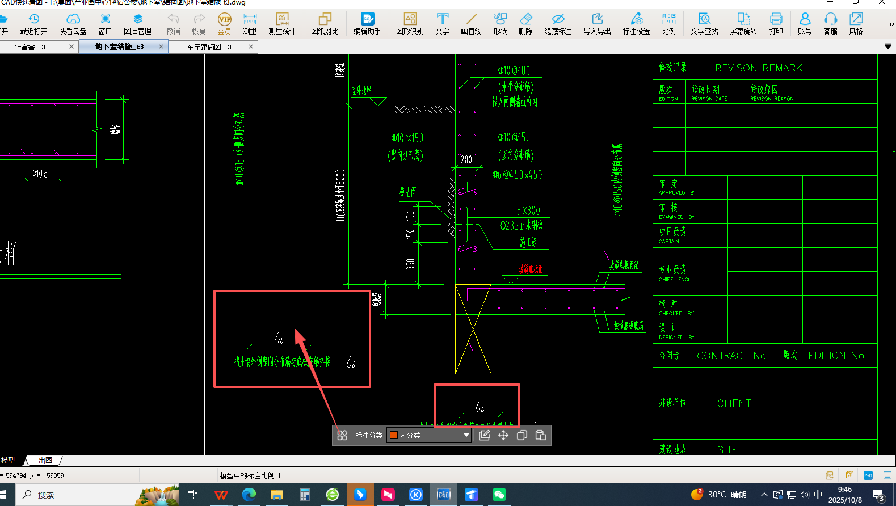Click the 打印 print icon
This screenshot has width=896, height=506.
(x=776, y=24)
